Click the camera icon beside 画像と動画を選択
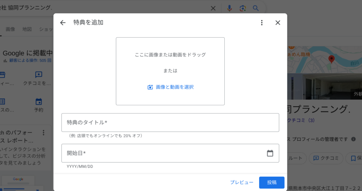The height and width of the screenshot is (191, 362). pos(150,87)
